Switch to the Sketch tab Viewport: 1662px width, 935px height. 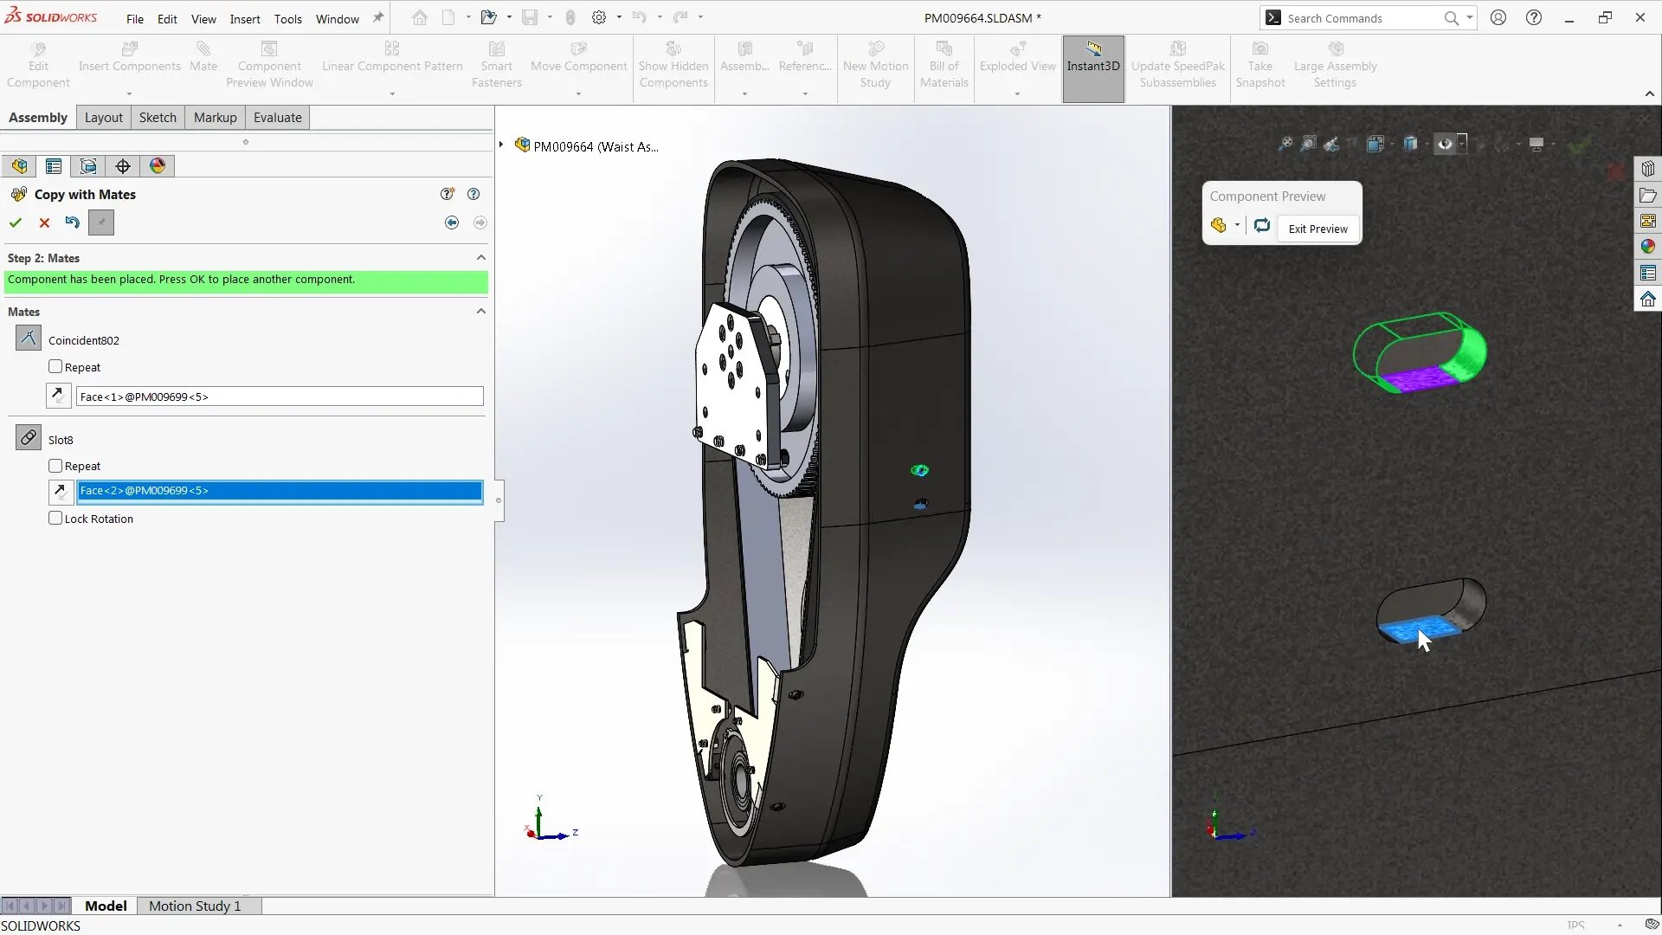pos(158,117)
